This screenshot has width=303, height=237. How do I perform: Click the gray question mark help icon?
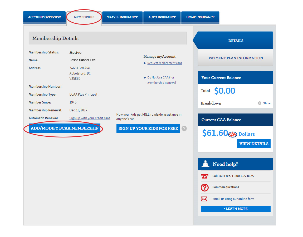pyautogui.click(x=184, y=129)
